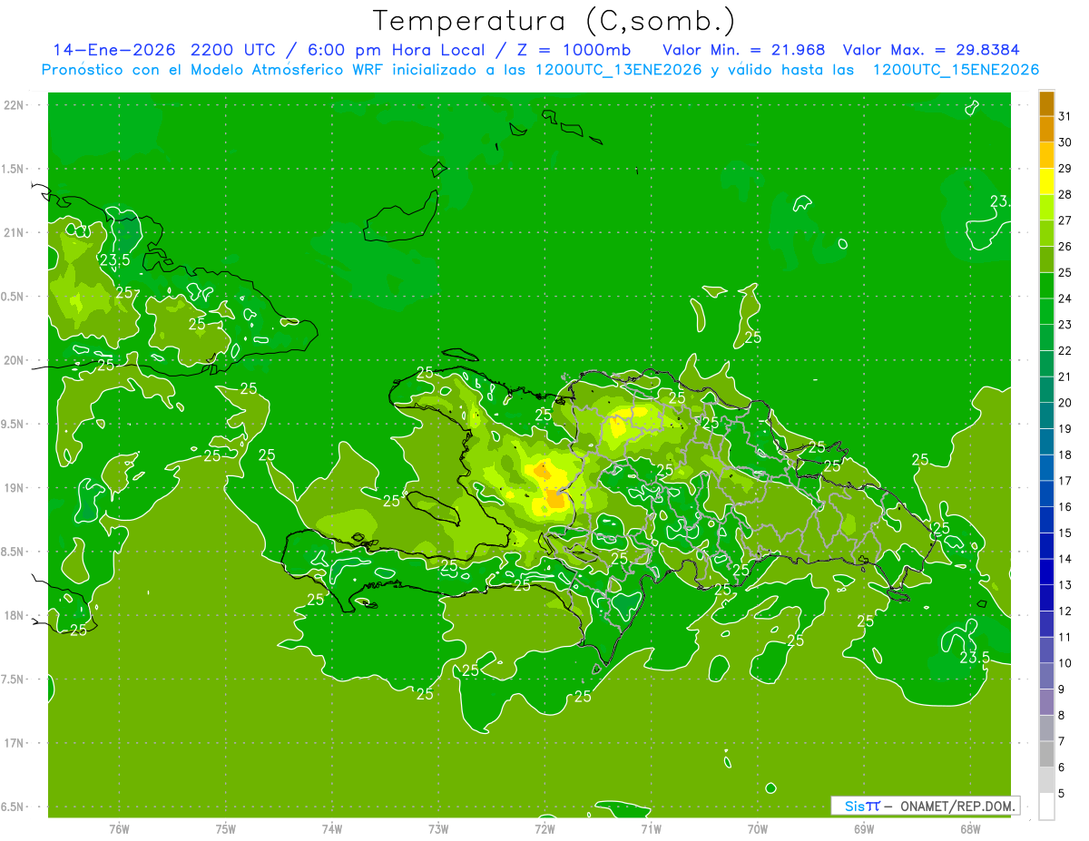Click the orange hottest spot in central Haiti
This screenshot has width=1089, height=841.
pos(554,498)
